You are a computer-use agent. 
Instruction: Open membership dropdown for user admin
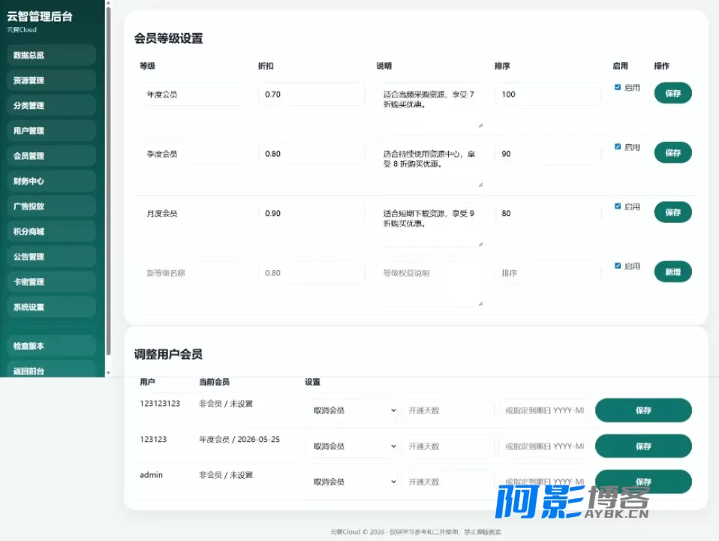tap(352, 482)
